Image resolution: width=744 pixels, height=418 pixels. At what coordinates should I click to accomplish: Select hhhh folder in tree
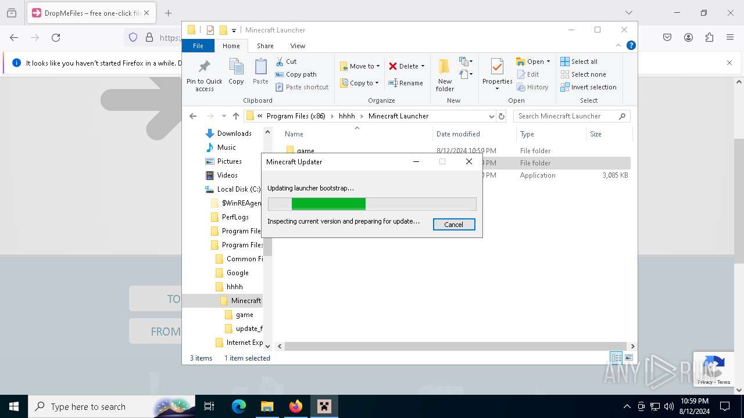point(234,287)
